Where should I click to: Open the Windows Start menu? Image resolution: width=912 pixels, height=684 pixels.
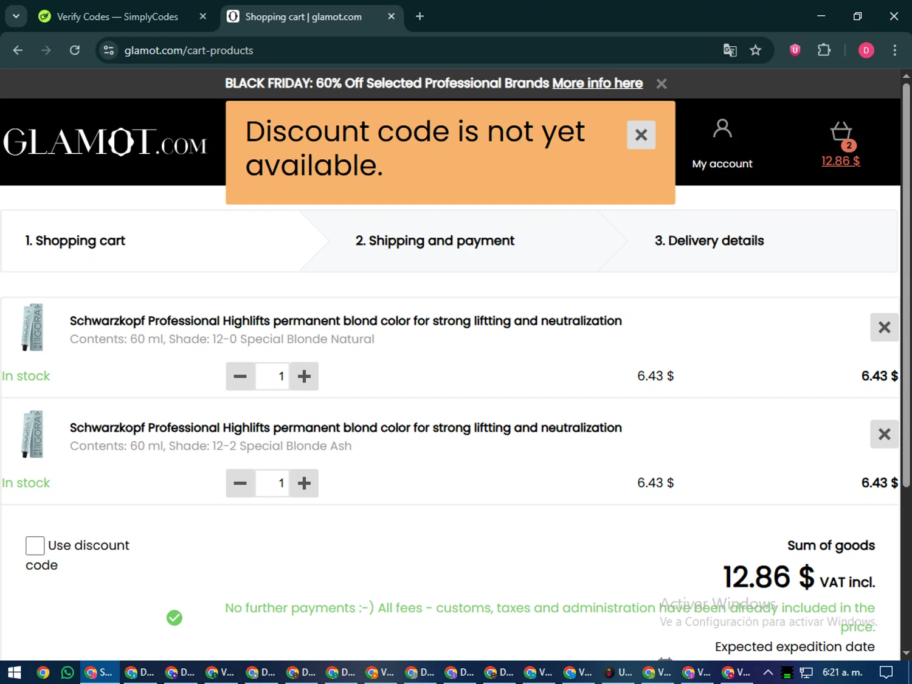(x=15, y=672)
